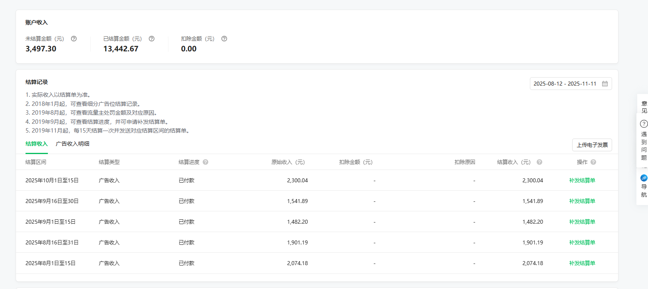Open the 2025-08-12 - 2025-11-11 date range field
This screenshot has width=648, height=289.
[x=565, y=84]
